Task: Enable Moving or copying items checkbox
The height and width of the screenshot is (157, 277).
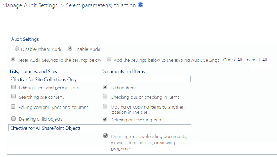Action: pyautogui.click(x=105, y=106)
